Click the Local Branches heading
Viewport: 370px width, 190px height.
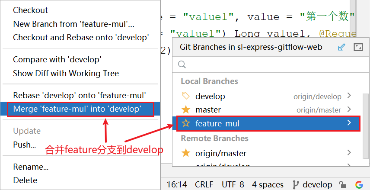(x=210, y=81)
